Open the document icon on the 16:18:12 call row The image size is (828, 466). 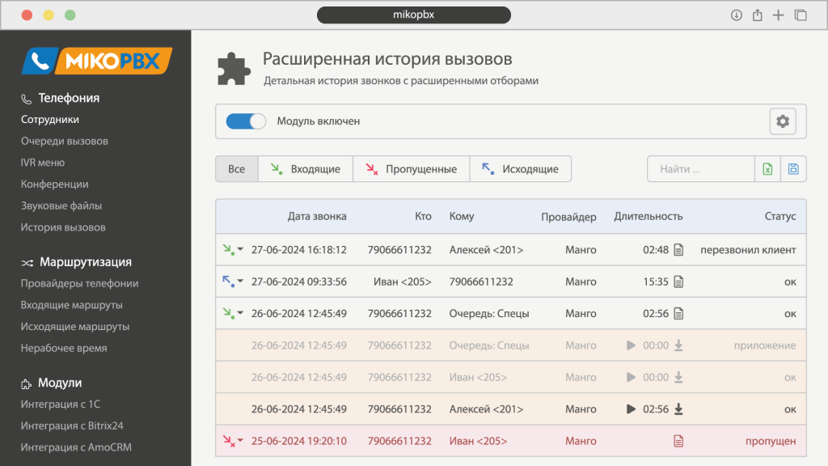point(678,250)
